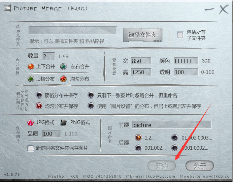Open the 关于 about button
Image resolution: width=233 pixels, height=182 pixels.
tap(200, 165)
